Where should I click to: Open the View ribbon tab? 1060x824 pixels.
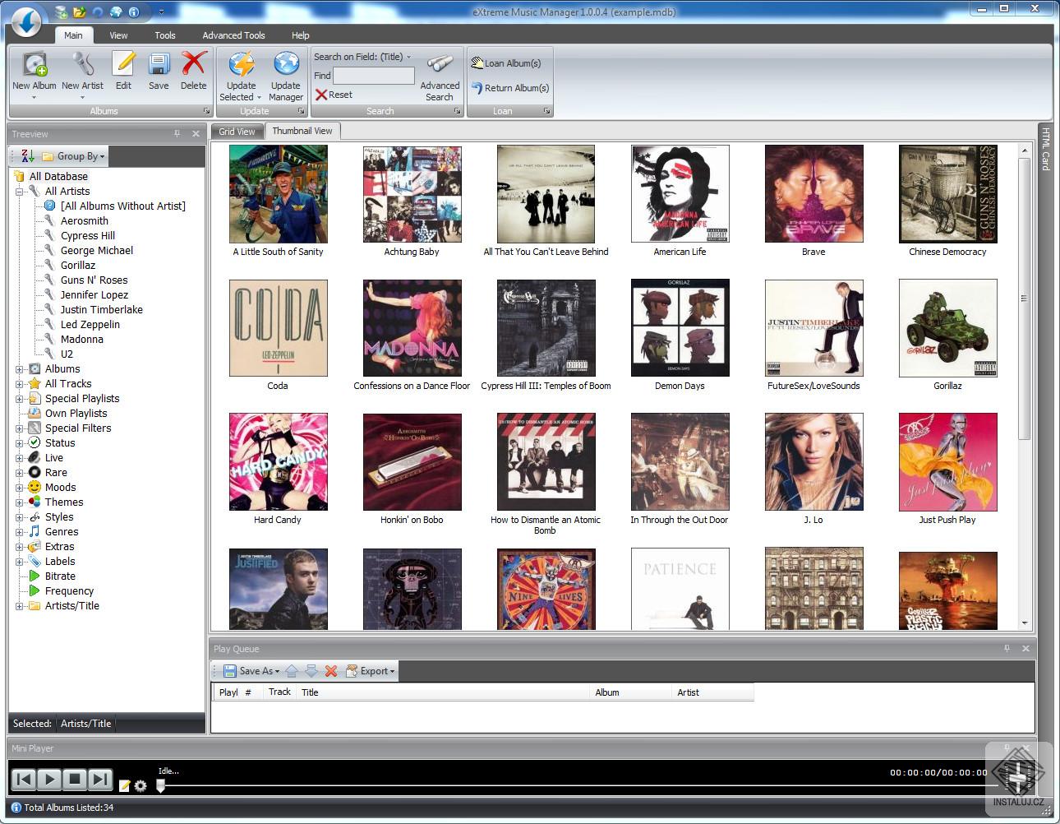point(118,35)
